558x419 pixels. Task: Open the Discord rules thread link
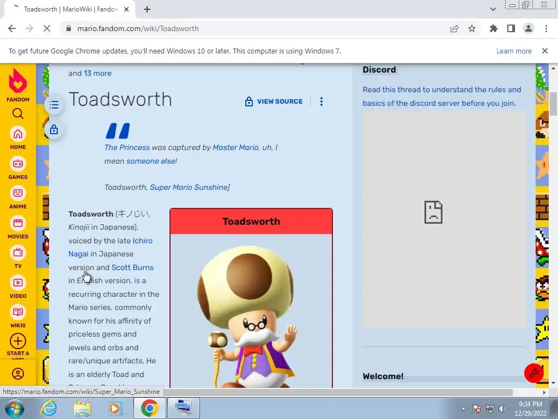pos(441,97)
